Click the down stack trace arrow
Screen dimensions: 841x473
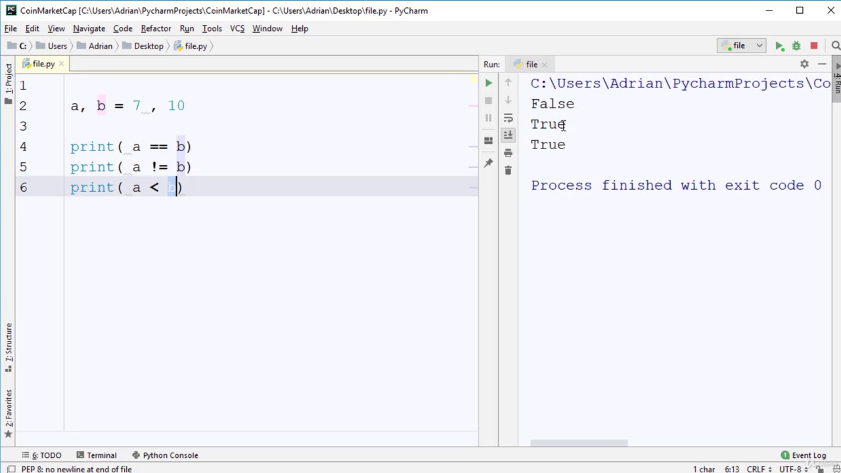[x=508, y=101]
